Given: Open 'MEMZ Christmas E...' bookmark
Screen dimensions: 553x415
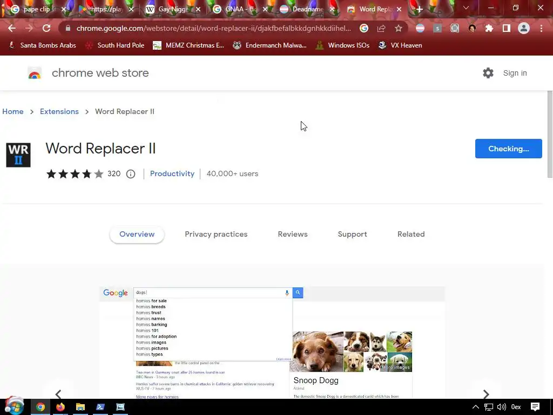Looking at the screenshot, I should click(188, 45).
